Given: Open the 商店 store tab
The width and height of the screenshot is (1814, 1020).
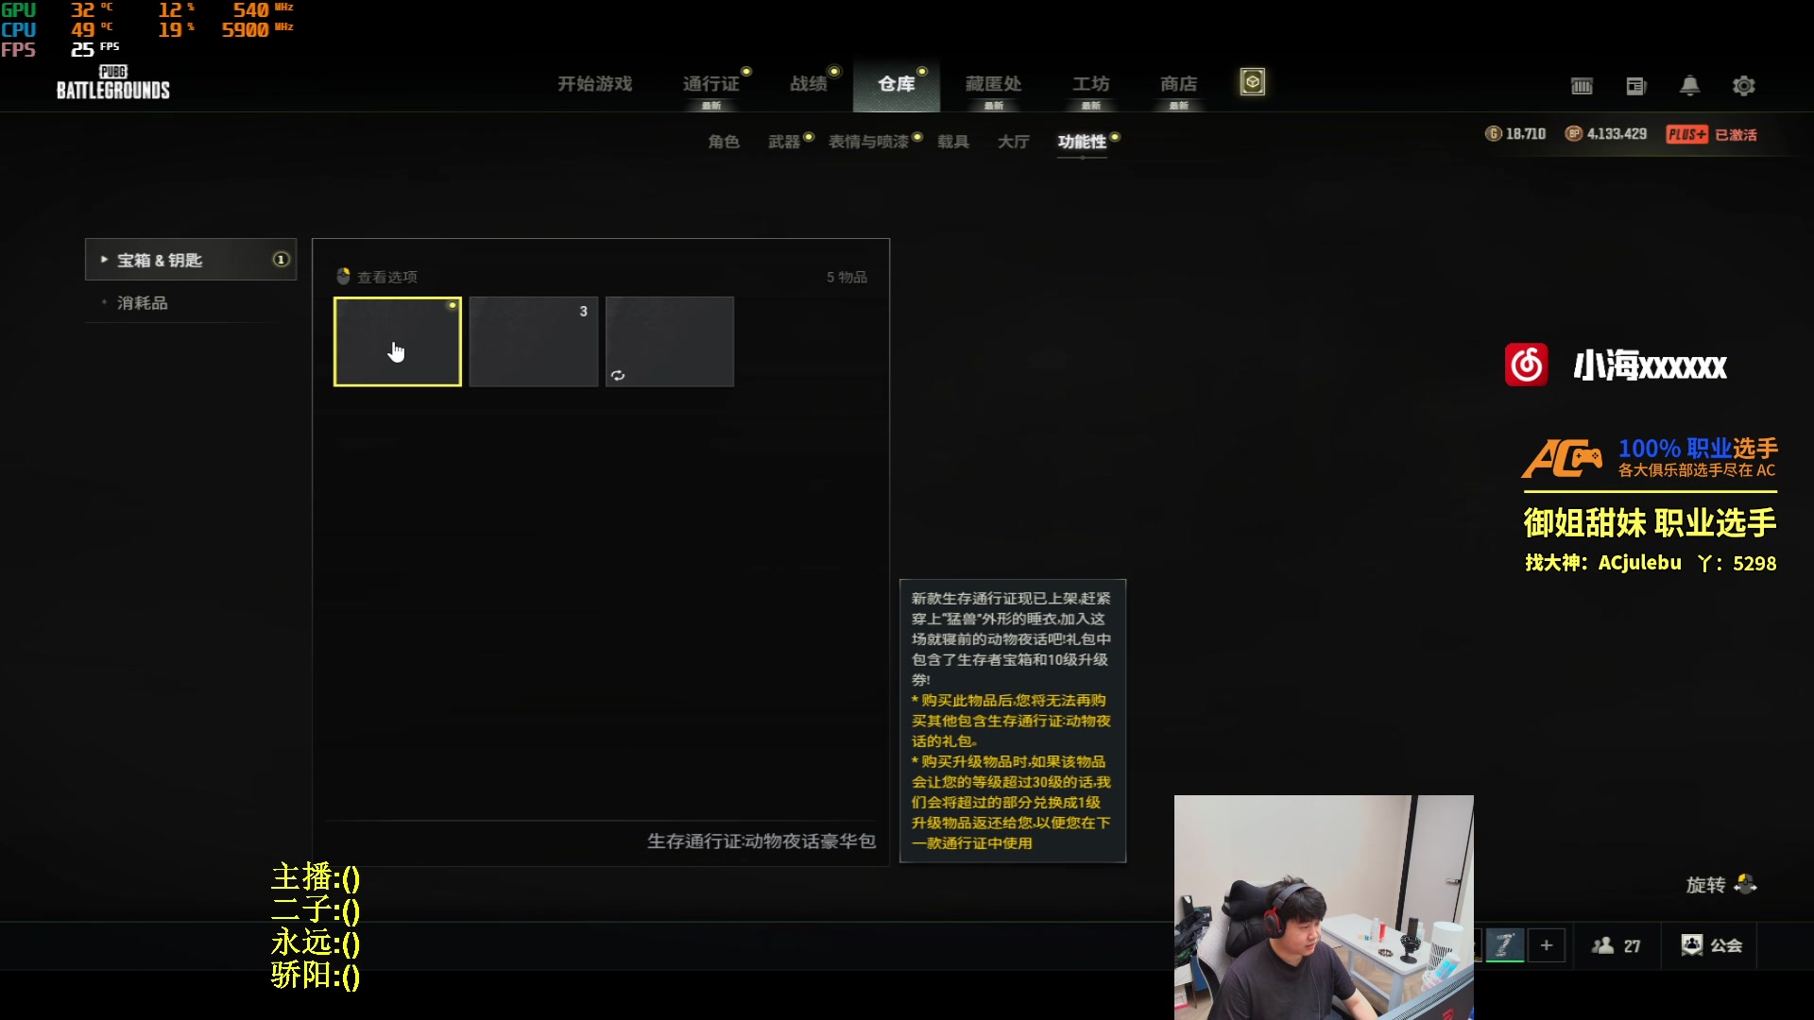Looking at the screenshot, I should pos(1179,84).
